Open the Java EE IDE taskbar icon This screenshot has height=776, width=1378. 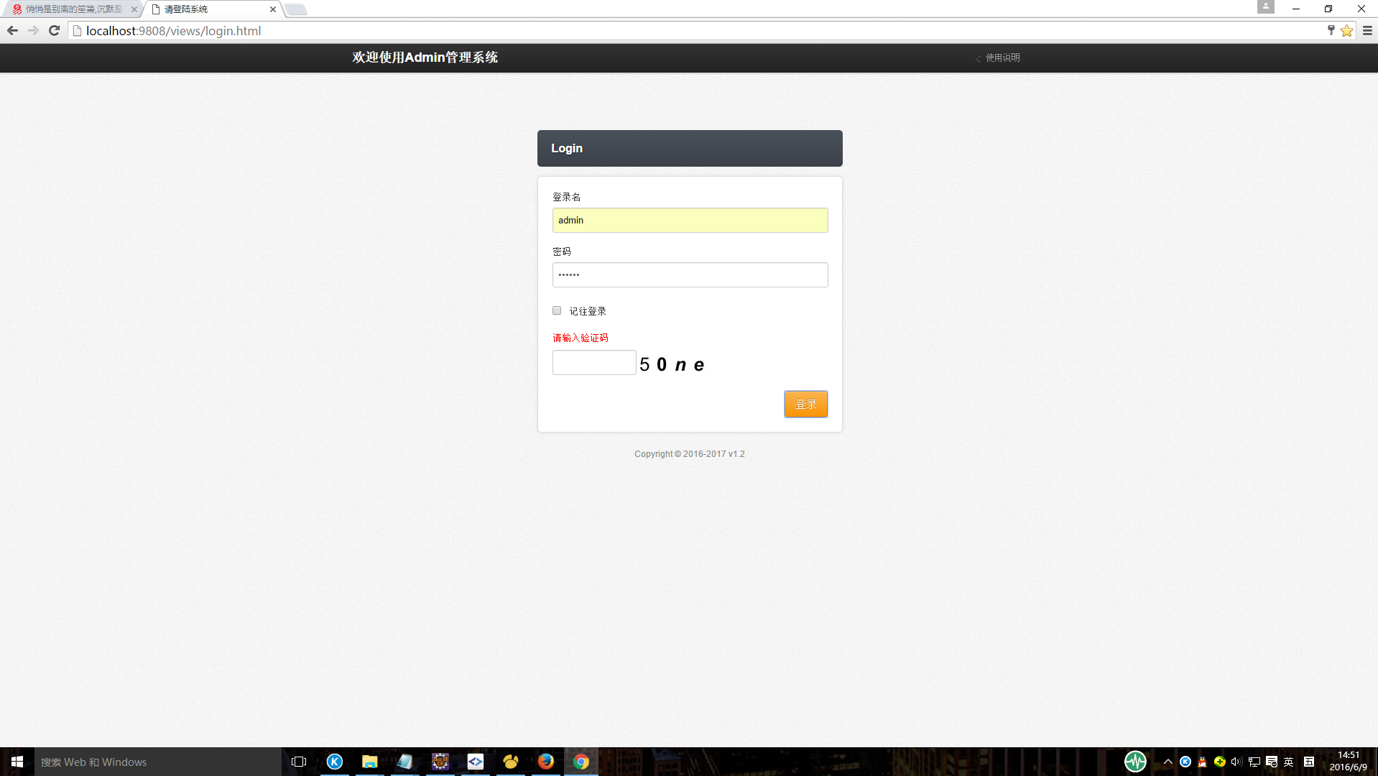[440, 762]
